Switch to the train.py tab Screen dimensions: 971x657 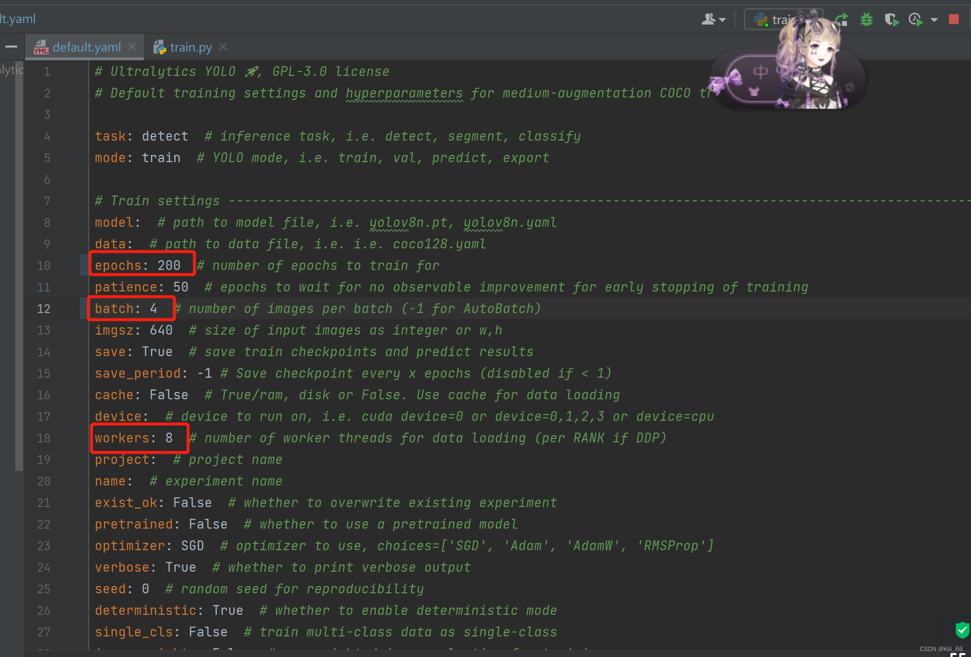191,47
